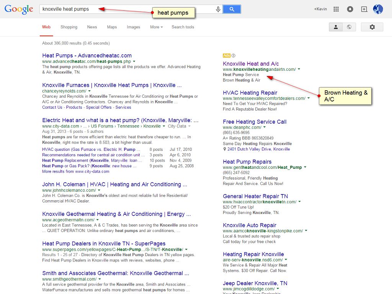Click the voice search microphone icon
Viewport: 392px width, 294px height.
pyautogui.click(x=218, y=9)
